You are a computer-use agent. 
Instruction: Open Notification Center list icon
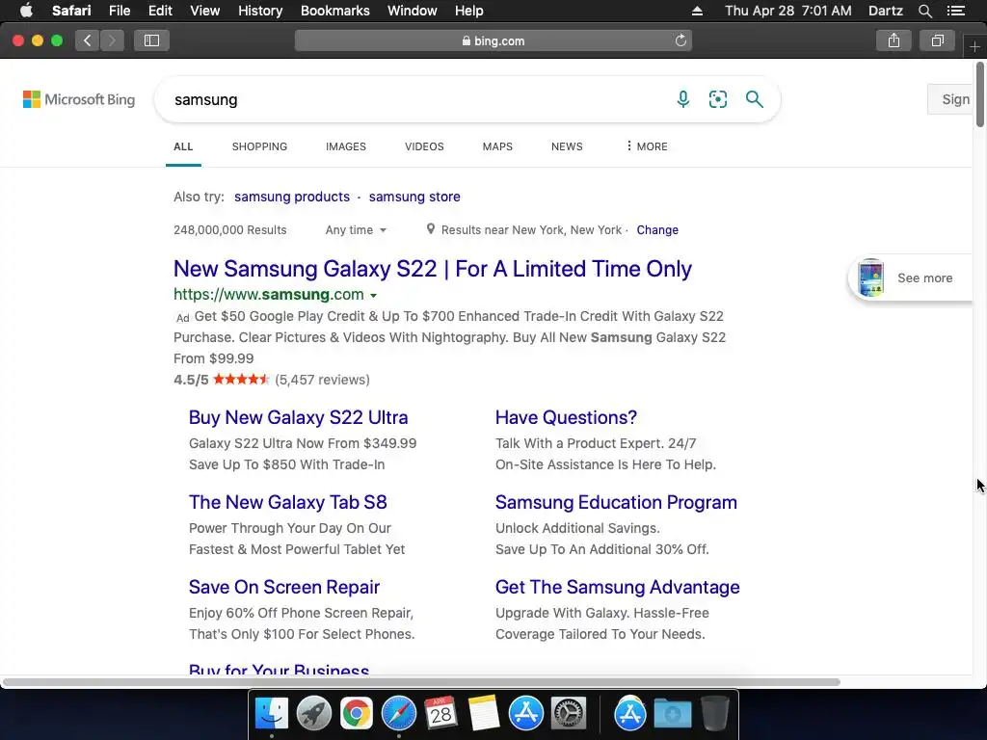(955, 11)
